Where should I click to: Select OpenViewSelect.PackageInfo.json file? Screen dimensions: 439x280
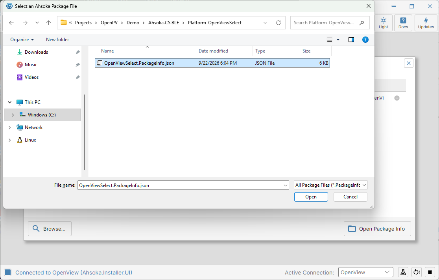point(212,63)
